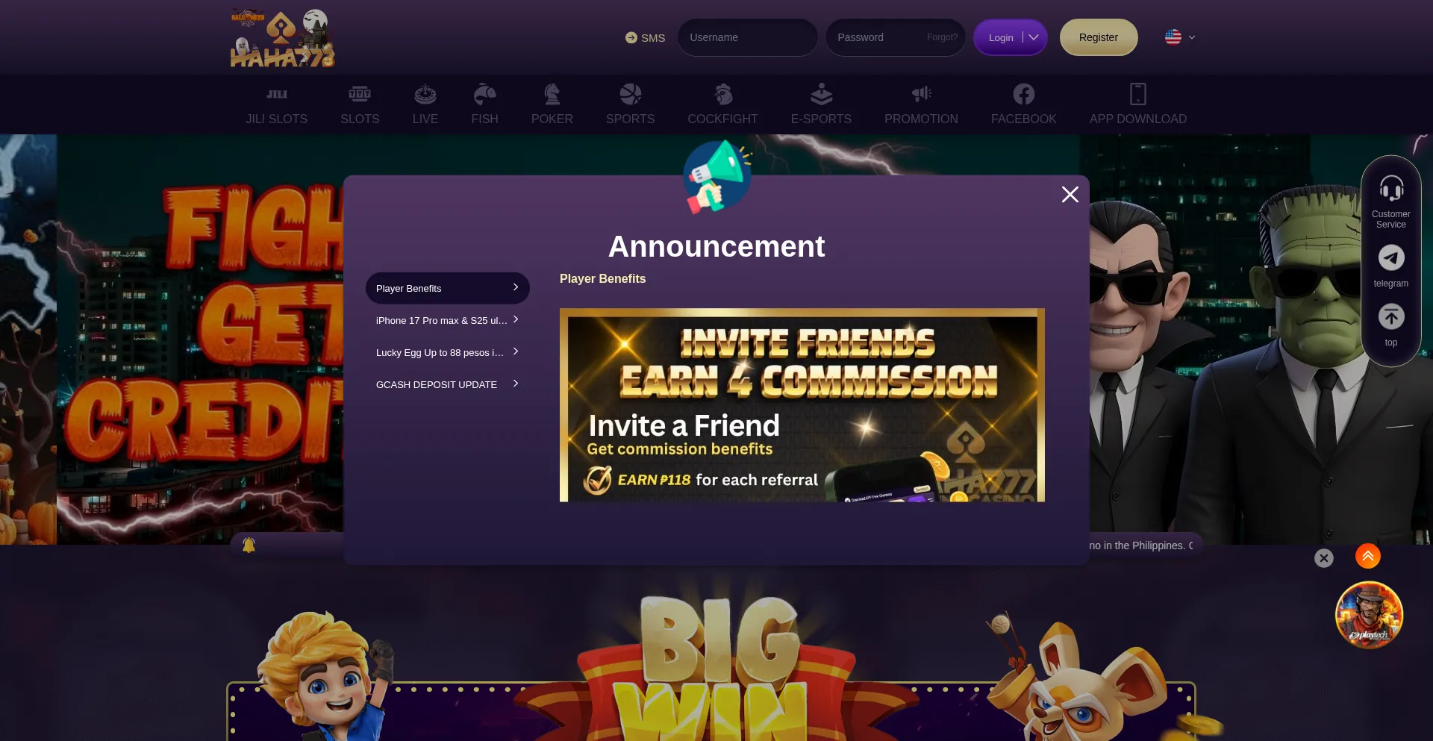
Task: Expand GCASH DEPOSIT UPDATE announcement
Action: (x=447, y=384)
